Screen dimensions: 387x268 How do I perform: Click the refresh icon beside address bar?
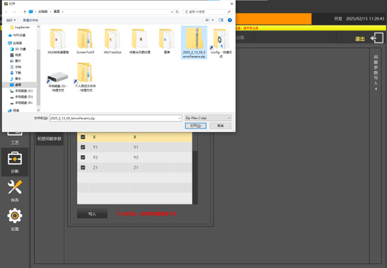[177, 12]
